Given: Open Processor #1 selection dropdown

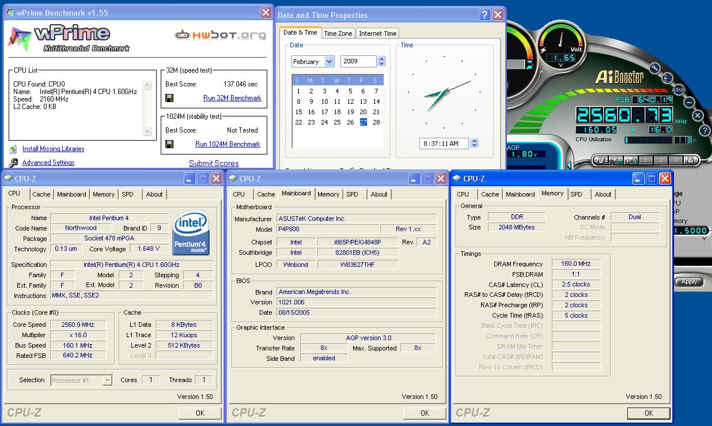Looking at the screenshot, I should 107,380.
